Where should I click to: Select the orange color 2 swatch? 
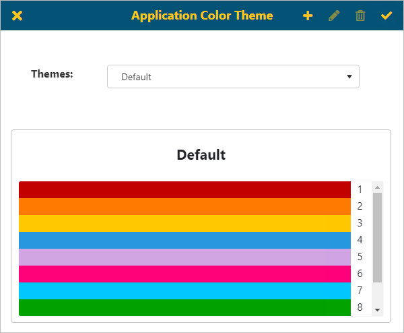coord(184,206)
